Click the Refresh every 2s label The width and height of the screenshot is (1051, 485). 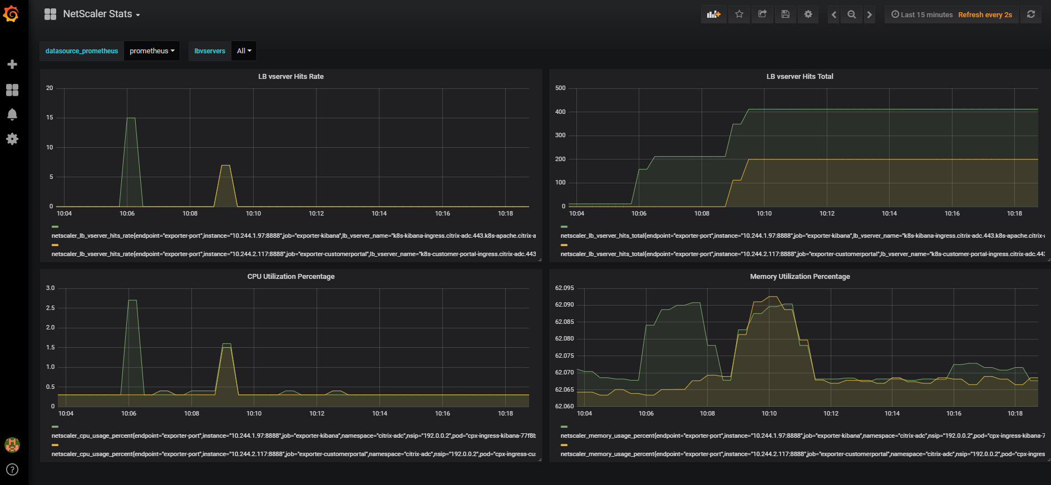coord(985,14)
